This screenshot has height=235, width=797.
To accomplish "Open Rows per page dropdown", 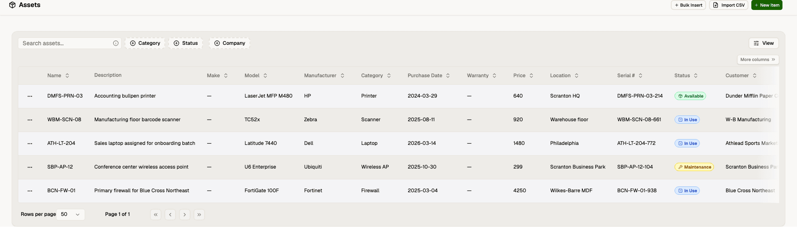I will pyautogui.click(x=71, y=215).
